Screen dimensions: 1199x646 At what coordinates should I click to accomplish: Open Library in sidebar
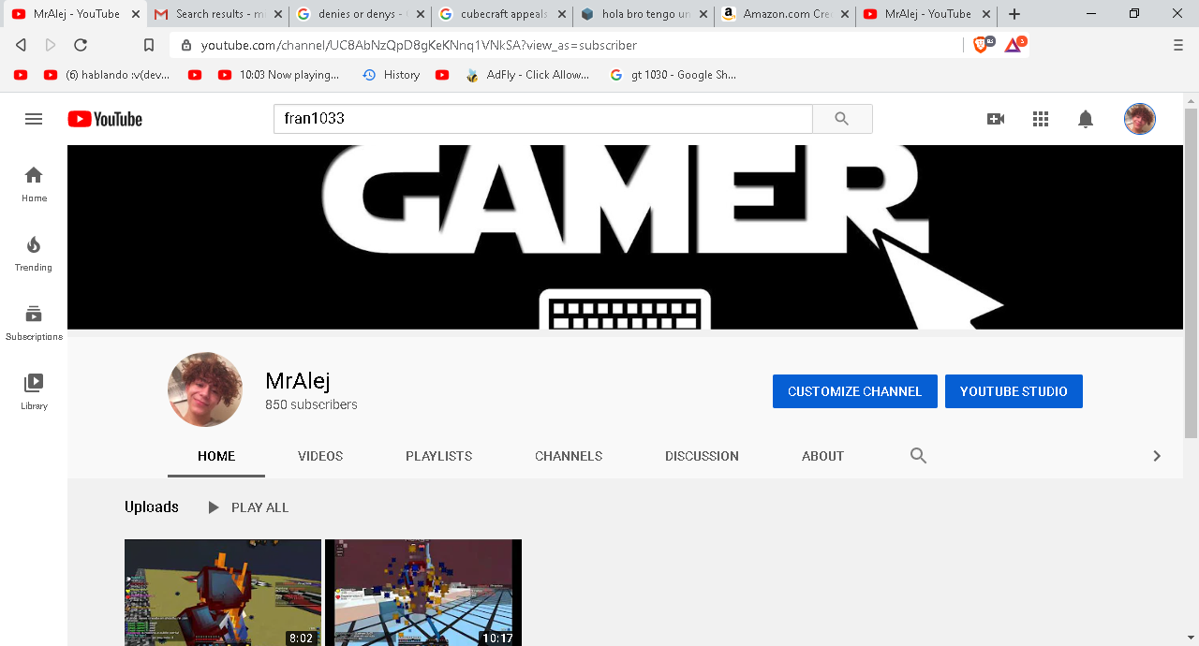34,392
